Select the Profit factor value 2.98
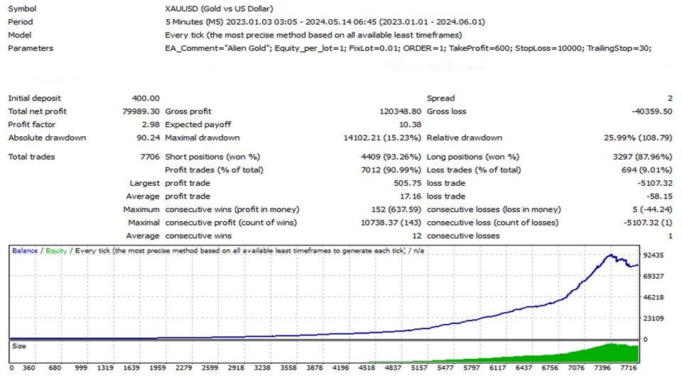Viewport: 682px width, 383px height. (x=151, y=124)
